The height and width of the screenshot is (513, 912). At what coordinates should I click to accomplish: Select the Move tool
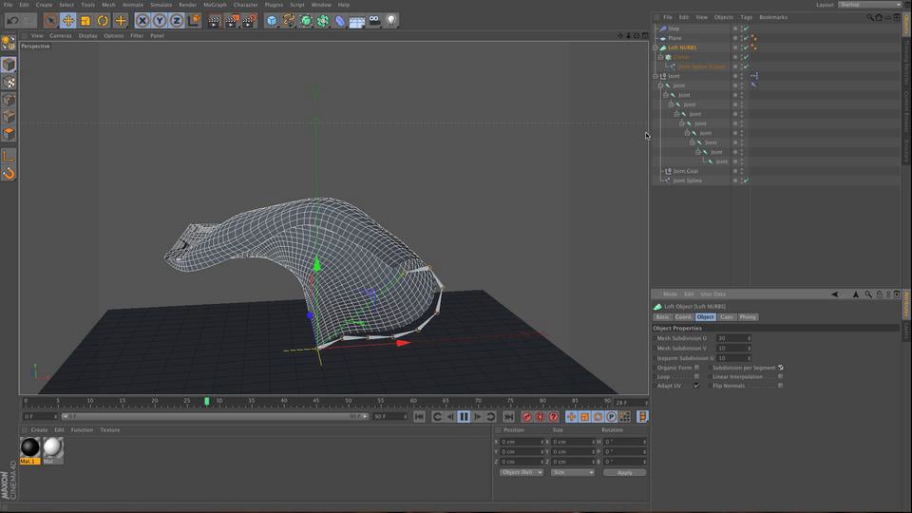[68, 21]
